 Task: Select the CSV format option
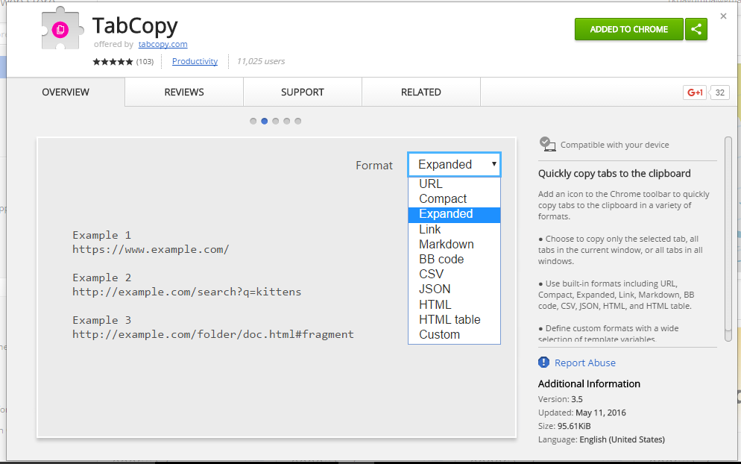tap(431, 274)
